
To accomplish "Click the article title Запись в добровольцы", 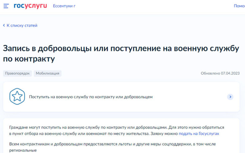I will point(121,53).
